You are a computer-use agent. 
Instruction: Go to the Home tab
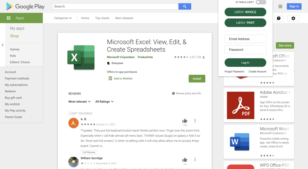[x=85, y=18]
